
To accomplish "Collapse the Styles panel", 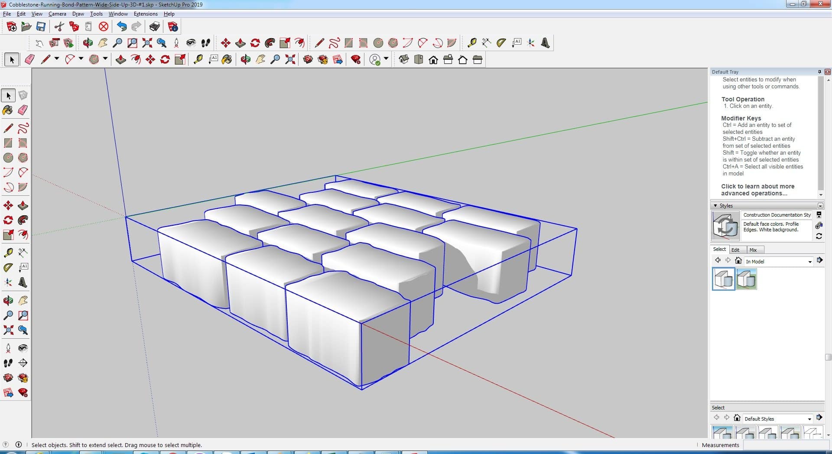I will [715, 206].
